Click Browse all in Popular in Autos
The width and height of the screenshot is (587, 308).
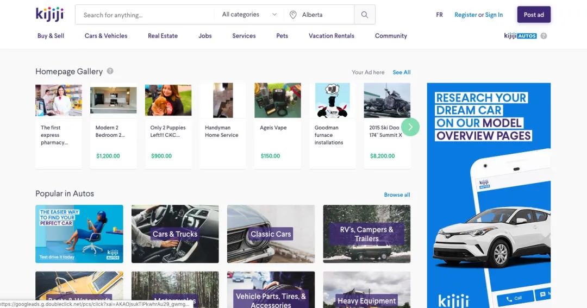click(397, 194)
